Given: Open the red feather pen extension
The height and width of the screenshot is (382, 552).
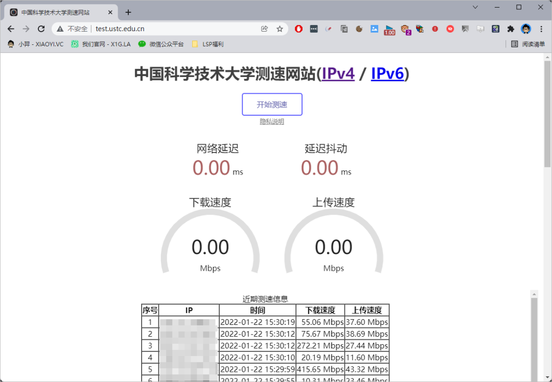Looking at the screenshot, I should (329, 29).
